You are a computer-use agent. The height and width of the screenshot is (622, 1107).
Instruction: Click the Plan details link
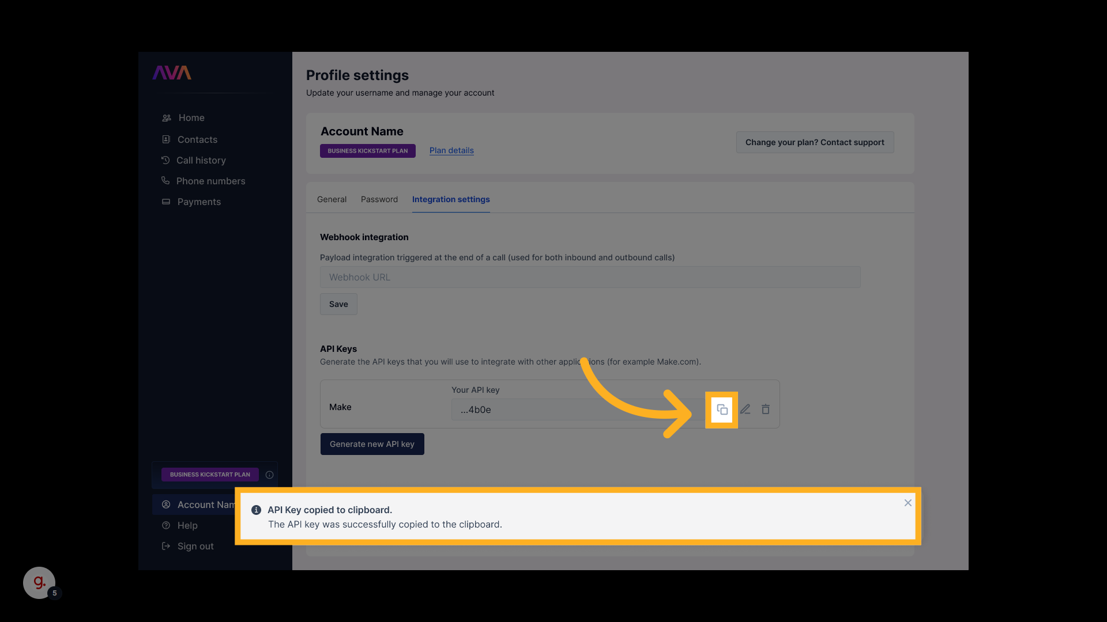coord(451,150)
